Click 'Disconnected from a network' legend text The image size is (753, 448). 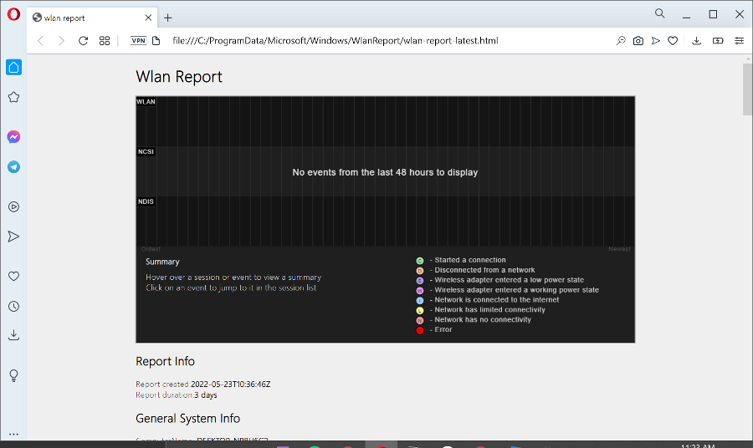(x=484, y=270)
